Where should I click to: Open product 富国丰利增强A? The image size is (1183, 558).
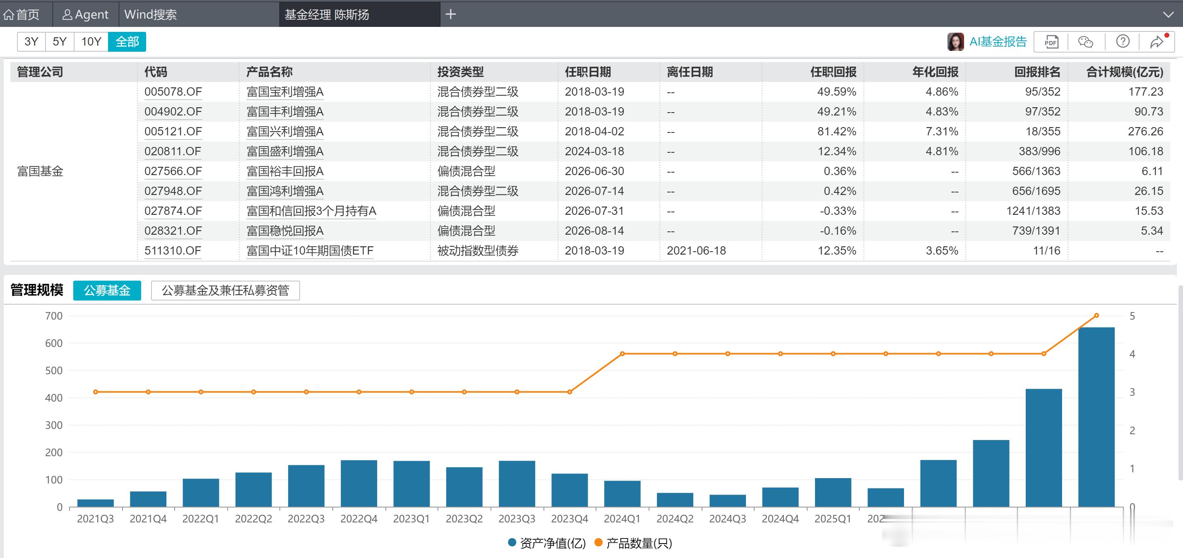point(285,112)
